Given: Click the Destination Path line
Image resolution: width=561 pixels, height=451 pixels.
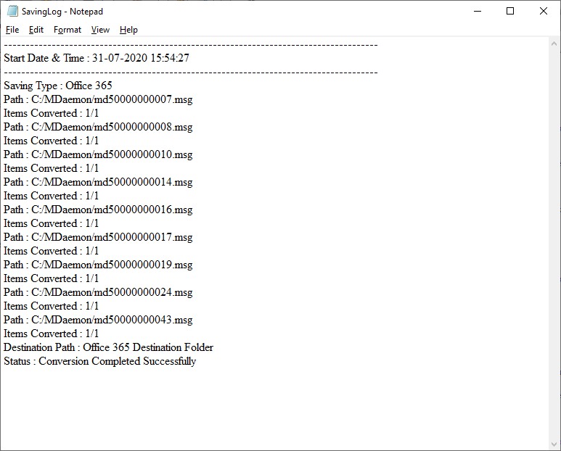Looking at the screenshot, I should point(108,347).
